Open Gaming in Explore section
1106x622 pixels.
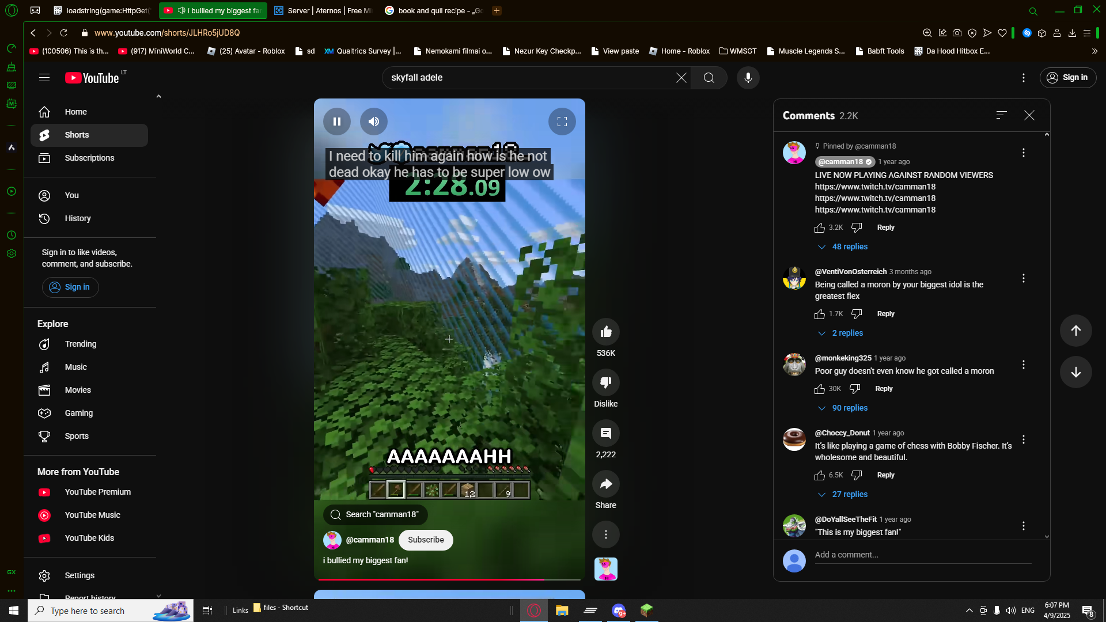coord(89,413)
